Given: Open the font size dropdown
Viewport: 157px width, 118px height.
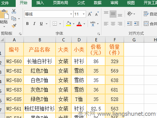Looking at the screenshot, I should (x=84, y=14).
